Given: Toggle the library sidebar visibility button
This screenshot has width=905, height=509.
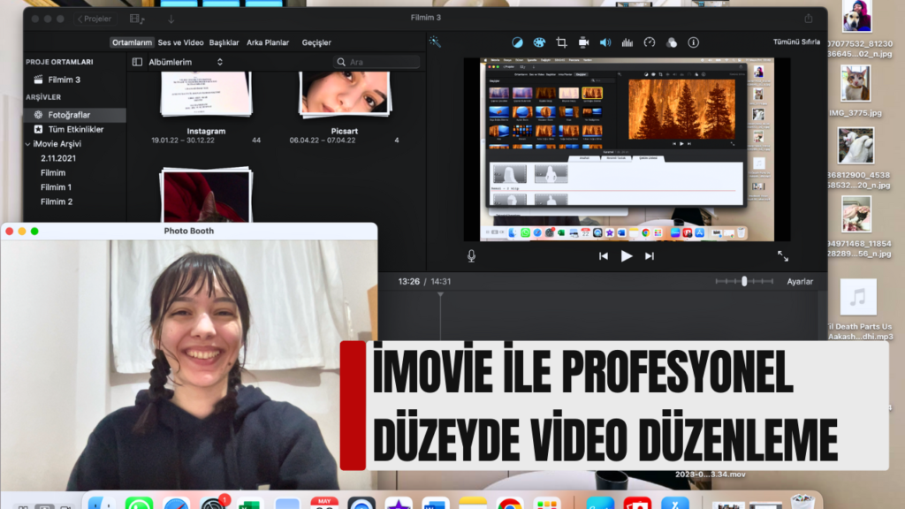Looking at the screenshot, I should click(137, 62).
